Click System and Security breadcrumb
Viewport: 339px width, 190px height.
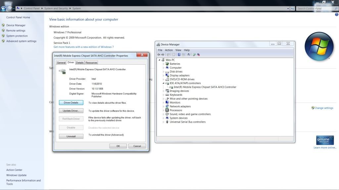(56, 8)
